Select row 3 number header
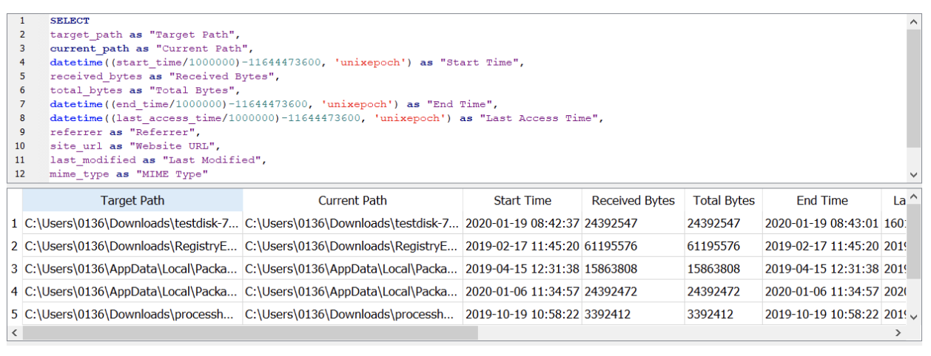The width and height of the screenshot is (931, 356). 15,269
